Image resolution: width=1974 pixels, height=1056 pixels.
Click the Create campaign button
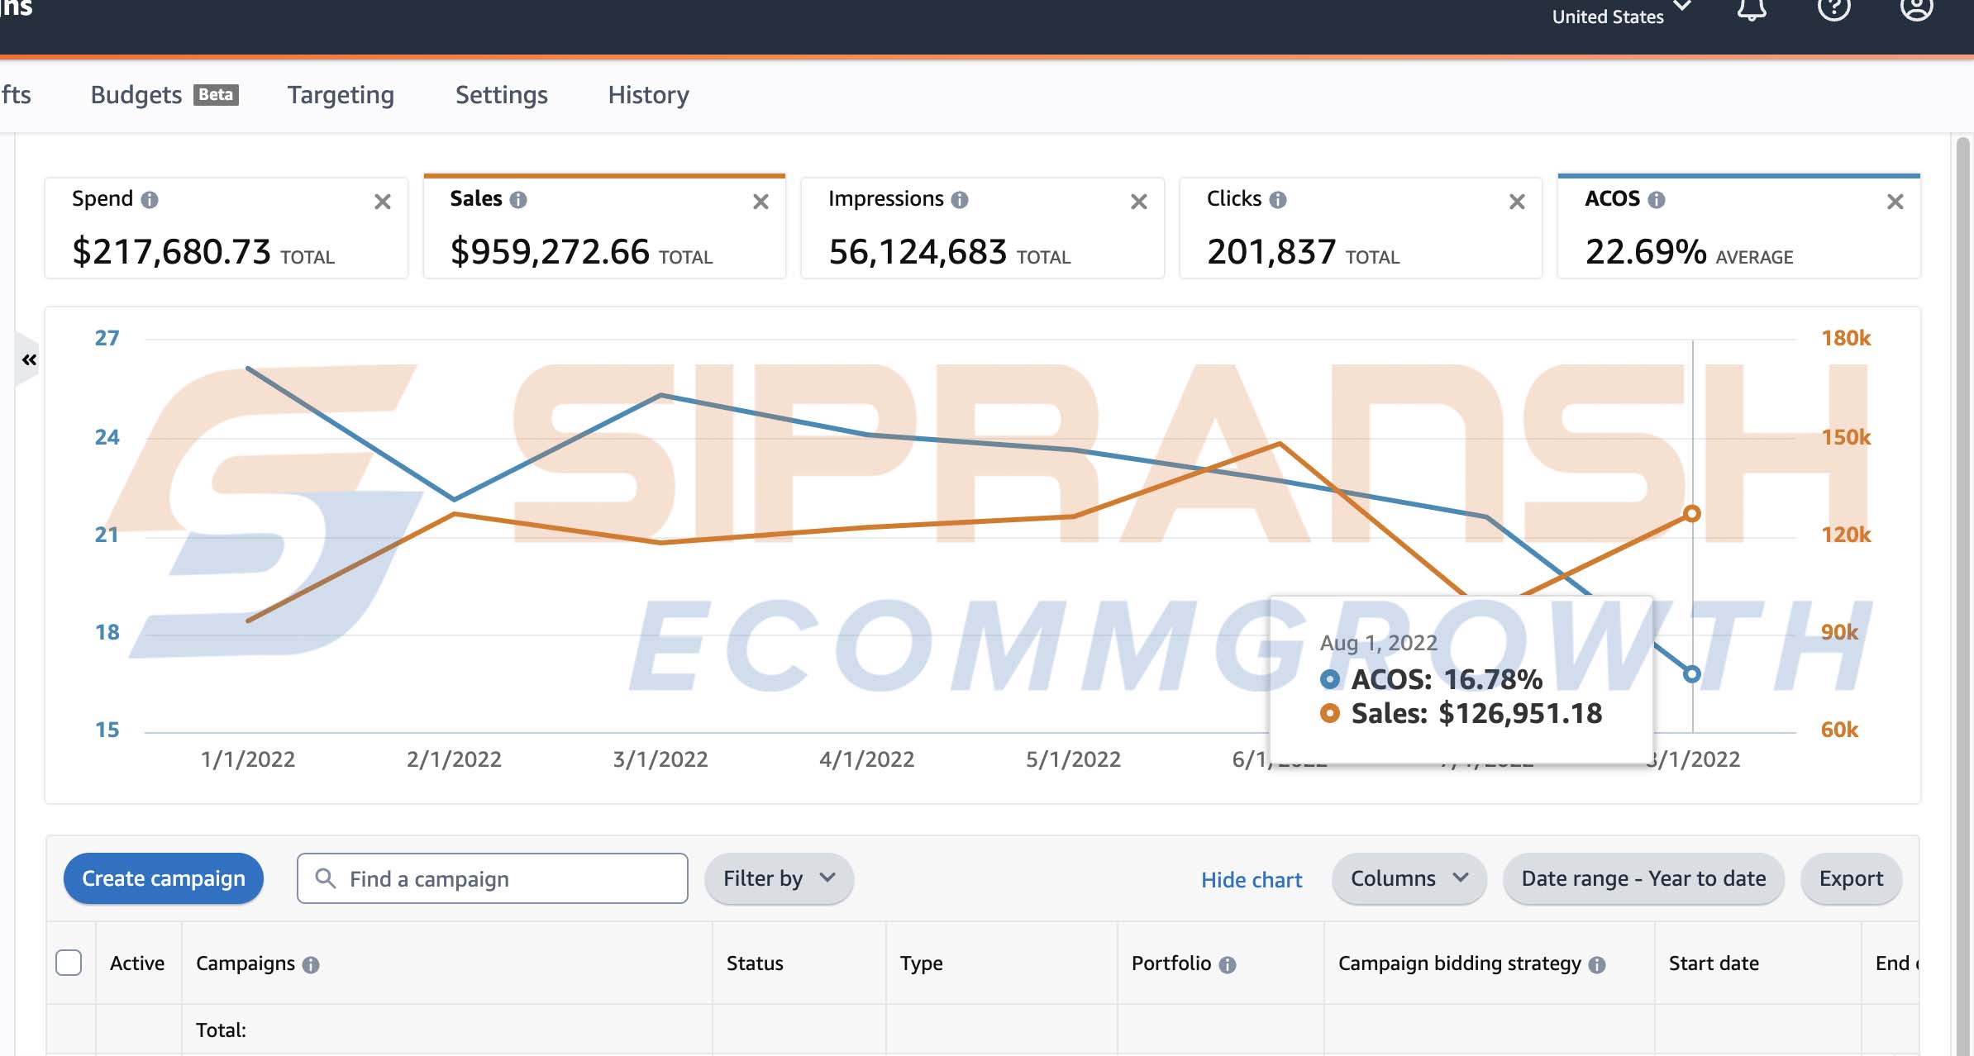coord(164,878)
